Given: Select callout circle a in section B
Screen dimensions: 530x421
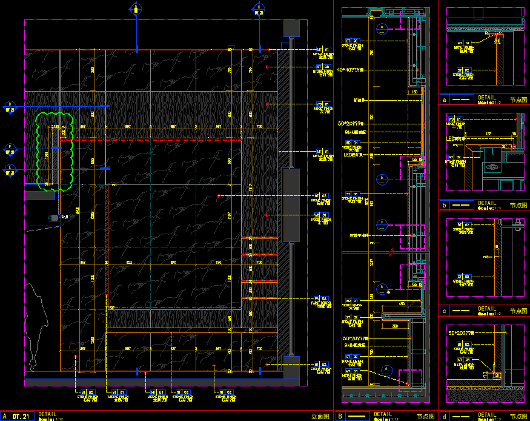Looking at the screenshot, I should pos(382,29).
